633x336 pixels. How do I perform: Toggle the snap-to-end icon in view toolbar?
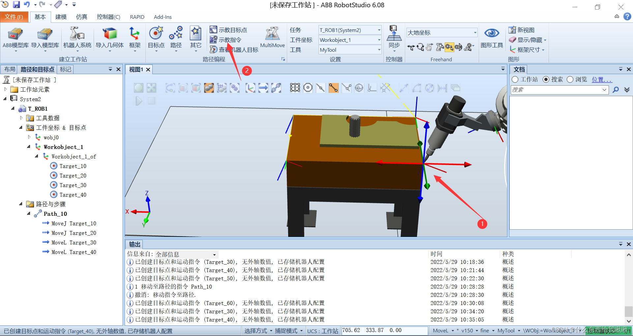[x=333, y=88]
